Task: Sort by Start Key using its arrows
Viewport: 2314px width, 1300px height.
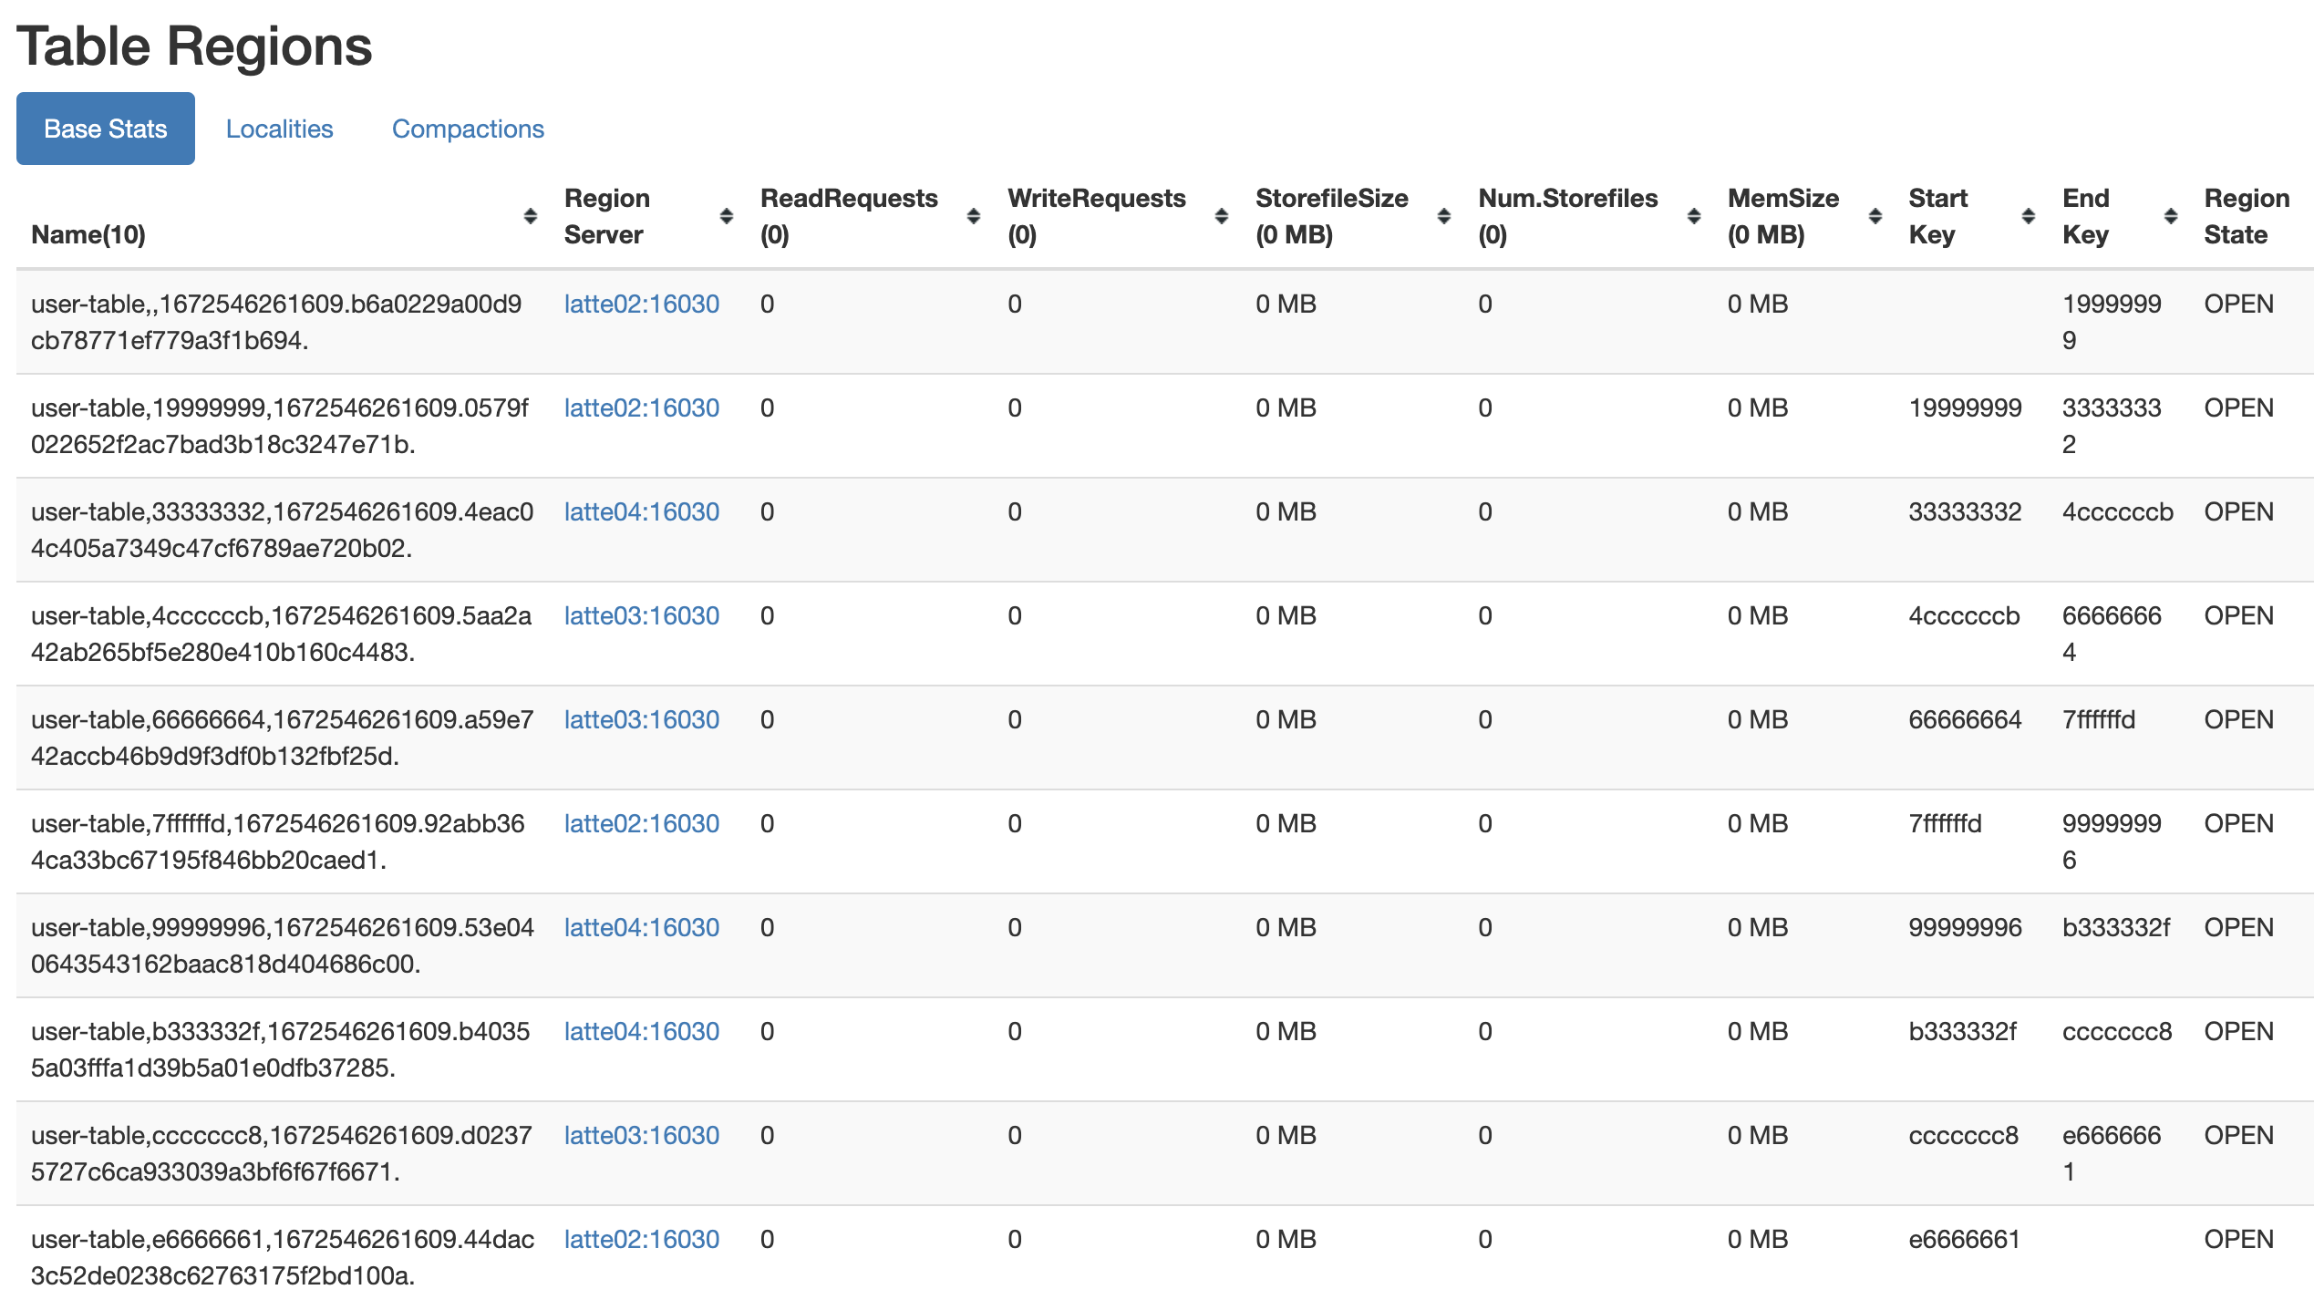Action: click(x=2029, y=216)
